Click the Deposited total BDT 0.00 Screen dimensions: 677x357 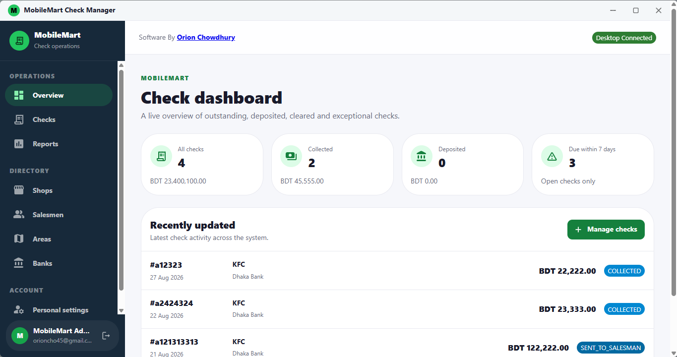424,181
